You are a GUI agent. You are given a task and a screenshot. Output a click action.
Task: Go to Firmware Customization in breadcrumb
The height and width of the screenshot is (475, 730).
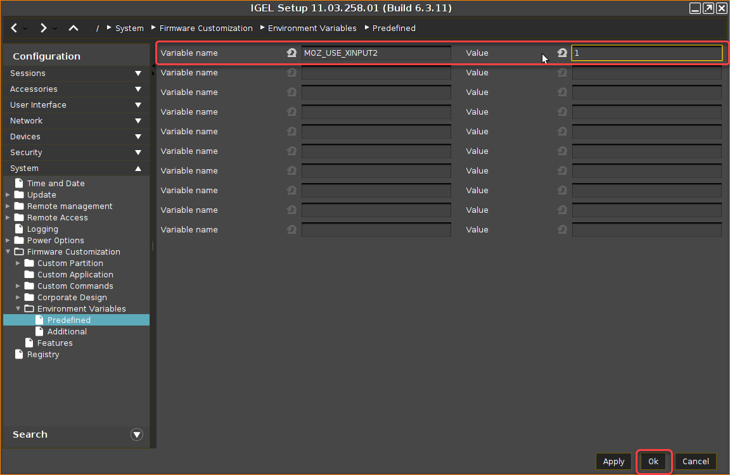tap(206, 28)
